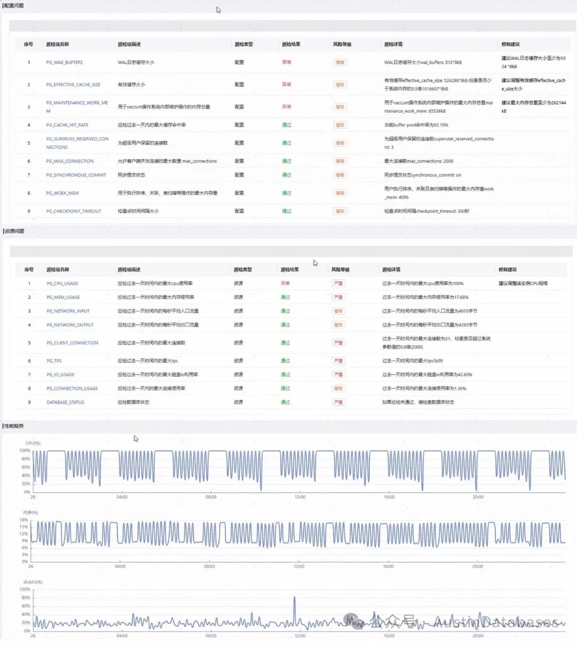Viewport: 577px width, 645px height.
Task: Open PG_SUPERUSE_RESERVED_CONNECTIONS item
Action: click(77, 143)
